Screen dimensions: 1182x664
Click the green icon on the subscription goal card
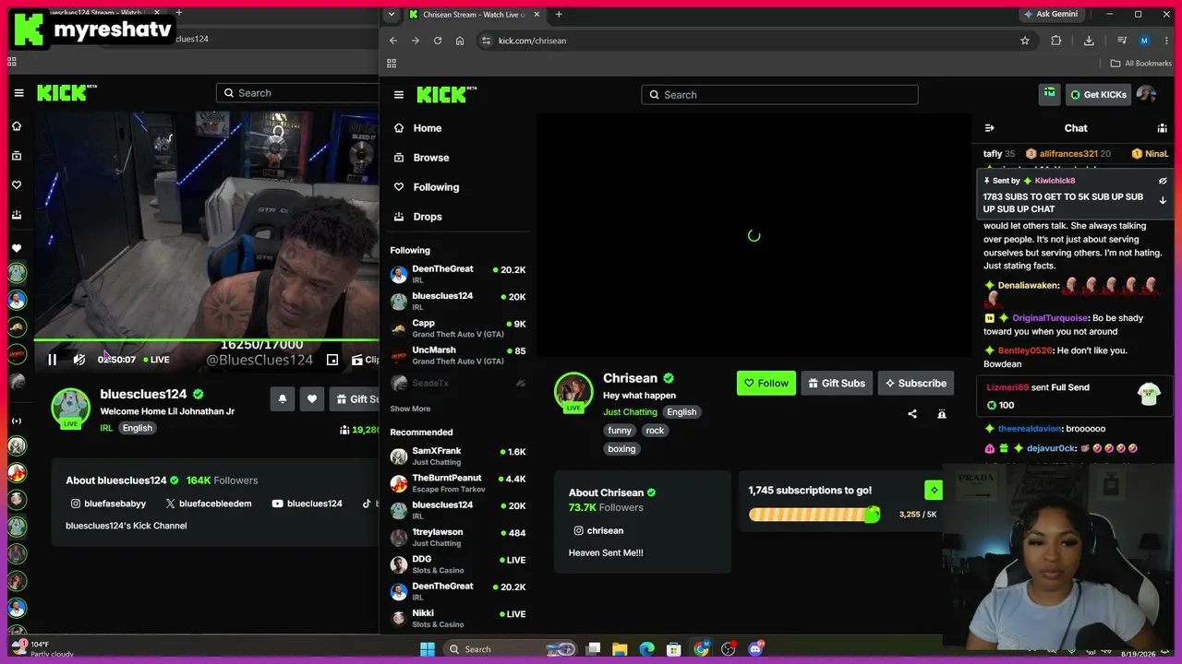pyautogui.click(x=934, y=490)
